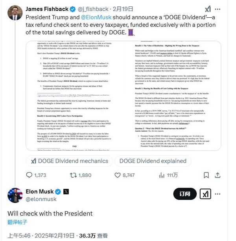Share James Fishback's post
This screenshot has width=236, height=241.
tap(216, 175)
